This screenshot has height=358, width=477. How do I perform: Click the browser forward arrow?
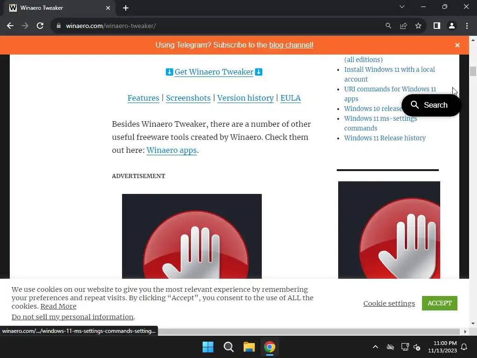pos(25,26)
